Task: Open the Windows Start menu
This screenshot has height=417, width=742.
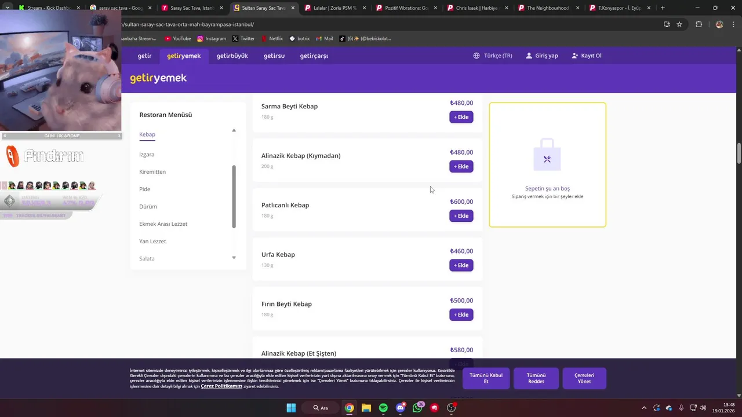Action: coord(291,408)
